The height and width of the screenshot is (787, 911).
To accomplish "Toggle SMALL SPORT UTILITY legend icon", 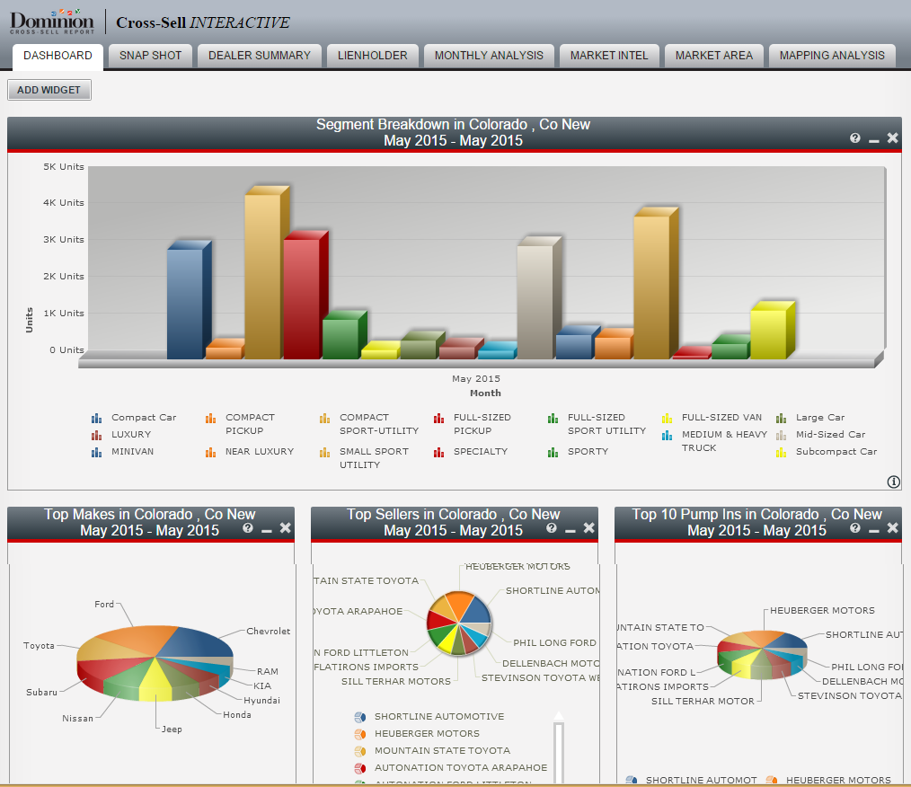I will click(x=324, y=453).
